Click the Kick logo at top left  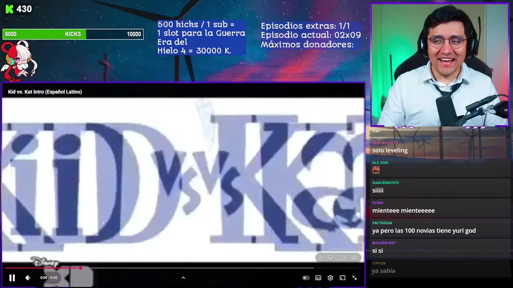click(x=10, y=9)
